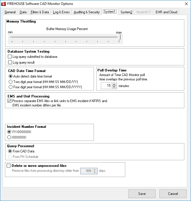Enable Delete or move unprocessed files
191x201 pixels.
click(x=9, y=165)
